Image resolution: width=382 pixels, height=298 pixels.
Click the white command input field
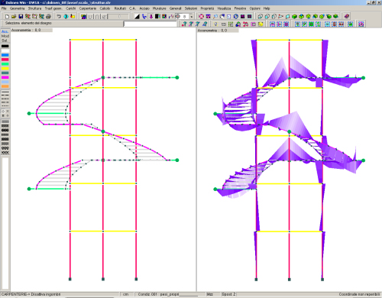click(151, 24)
